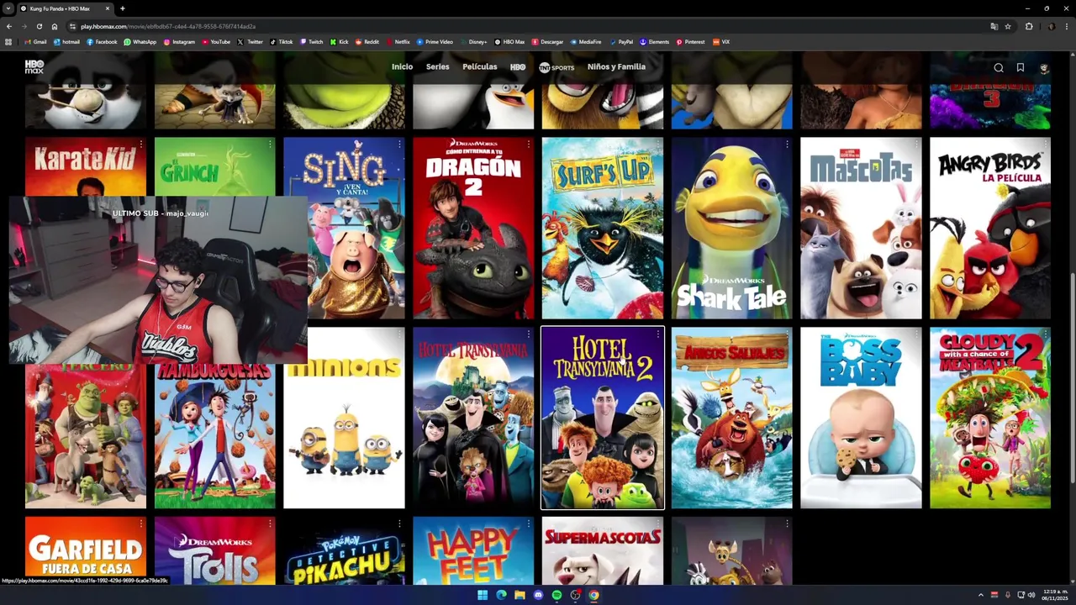Open the Mascotas movie poster

point(861,229)
